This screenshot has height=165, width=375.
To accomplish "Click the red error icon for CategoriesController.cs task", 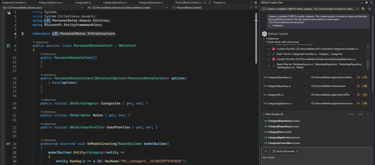I will point(274,49).
